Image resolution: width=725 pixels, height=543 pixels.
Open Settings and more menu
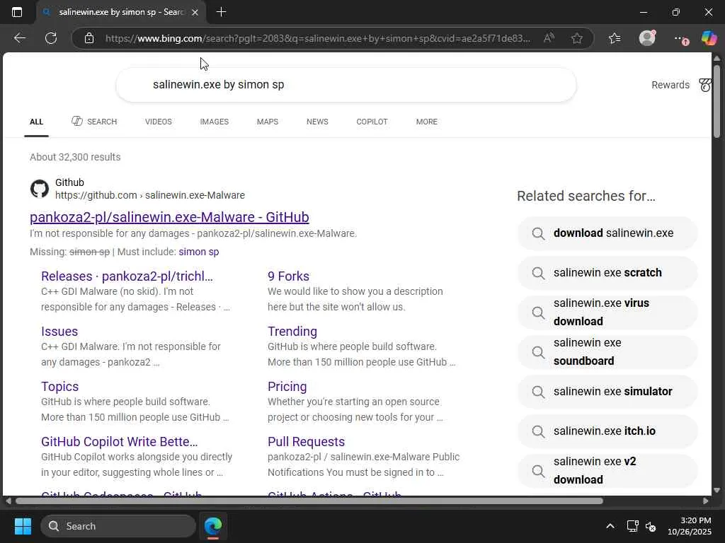tap(680, 39)
